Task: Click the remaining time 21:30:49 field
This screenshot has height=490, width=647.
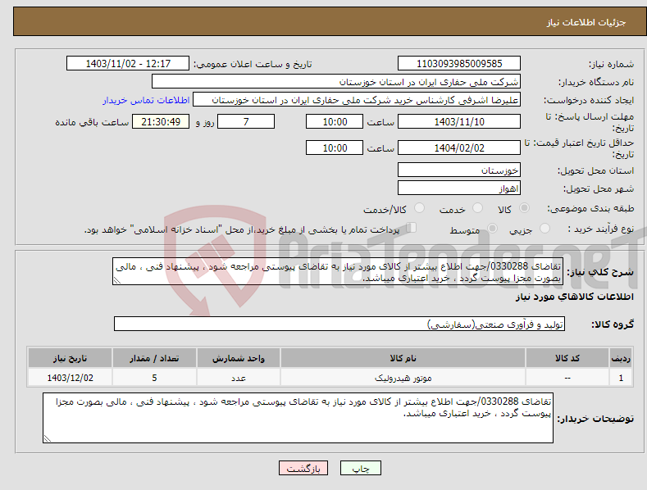Action: tap(161, 121)
